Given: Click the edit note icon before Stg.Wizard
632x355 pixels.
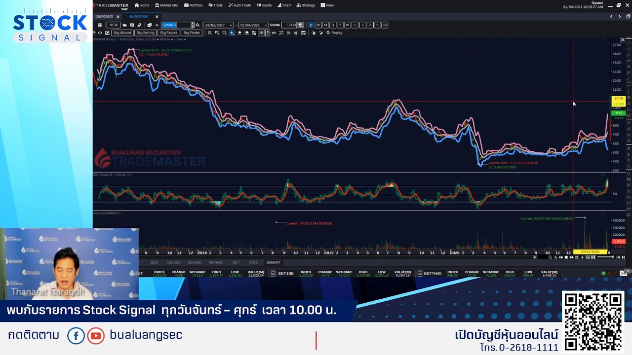Looking at the screenshot, I should click(107, 33).
